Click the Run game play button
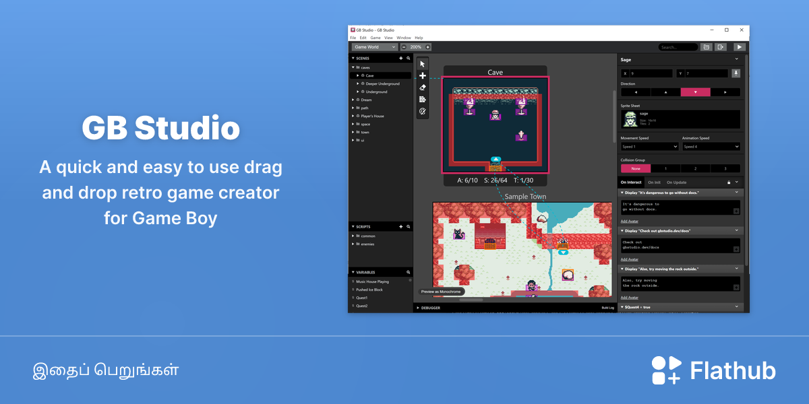This screenshot has width=809, height=404. [740, 47]
